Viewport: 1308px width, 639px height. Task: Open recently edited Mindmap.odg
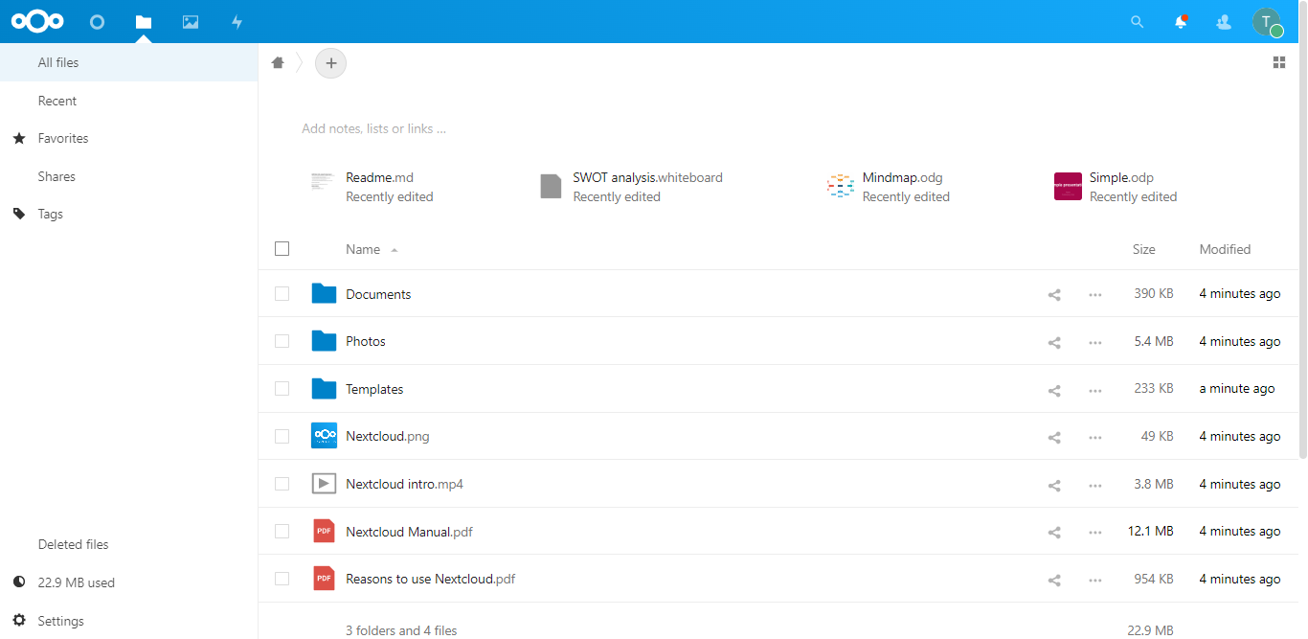click(889, 187)
